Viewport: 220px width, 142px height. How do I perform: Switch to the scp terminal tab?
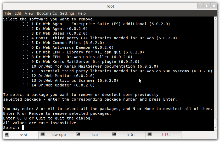(92, 135)
